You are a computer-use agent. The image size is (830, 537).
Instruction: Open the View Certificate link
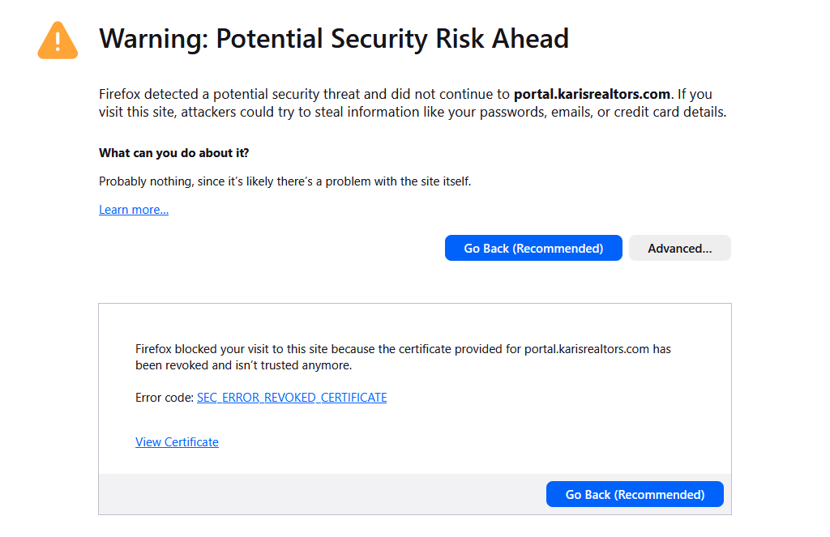[x=177, y=442]
